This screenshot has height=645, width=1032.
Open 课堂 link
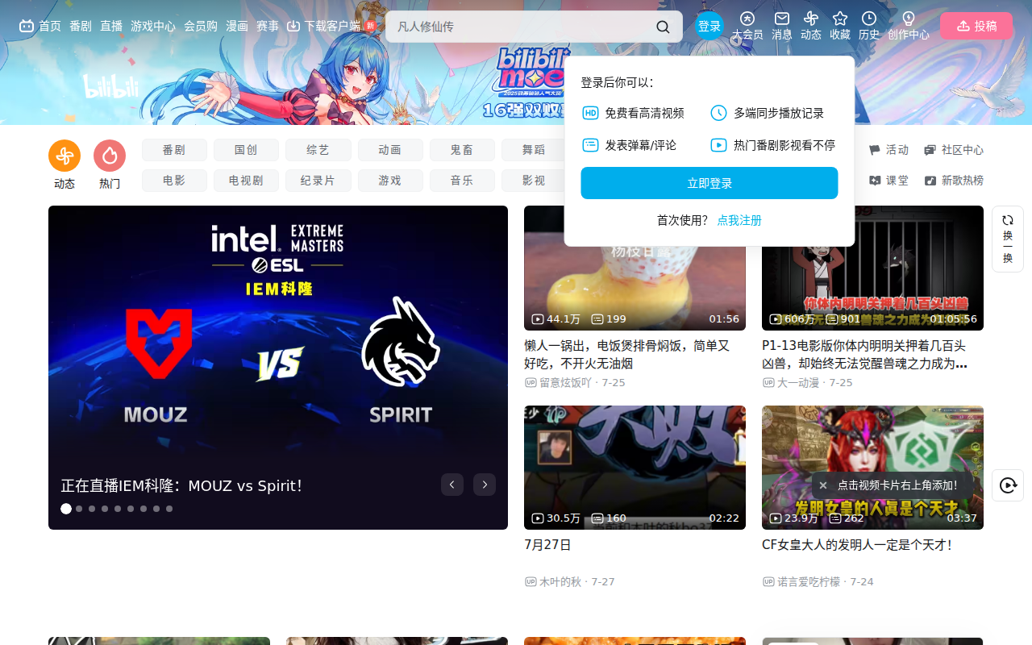(888, 181)
